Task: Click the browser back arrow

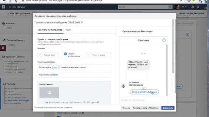Action: (x=4, y=1)
